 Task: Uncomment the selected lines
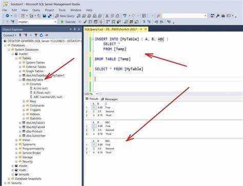pos(149,22)
